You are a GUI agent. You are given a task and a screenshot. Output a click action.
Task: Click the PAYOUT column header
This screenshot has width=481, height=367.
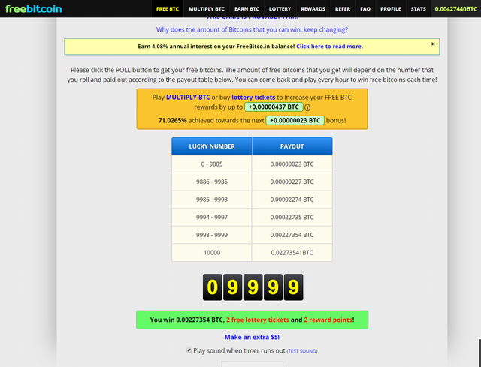[292, 146]
